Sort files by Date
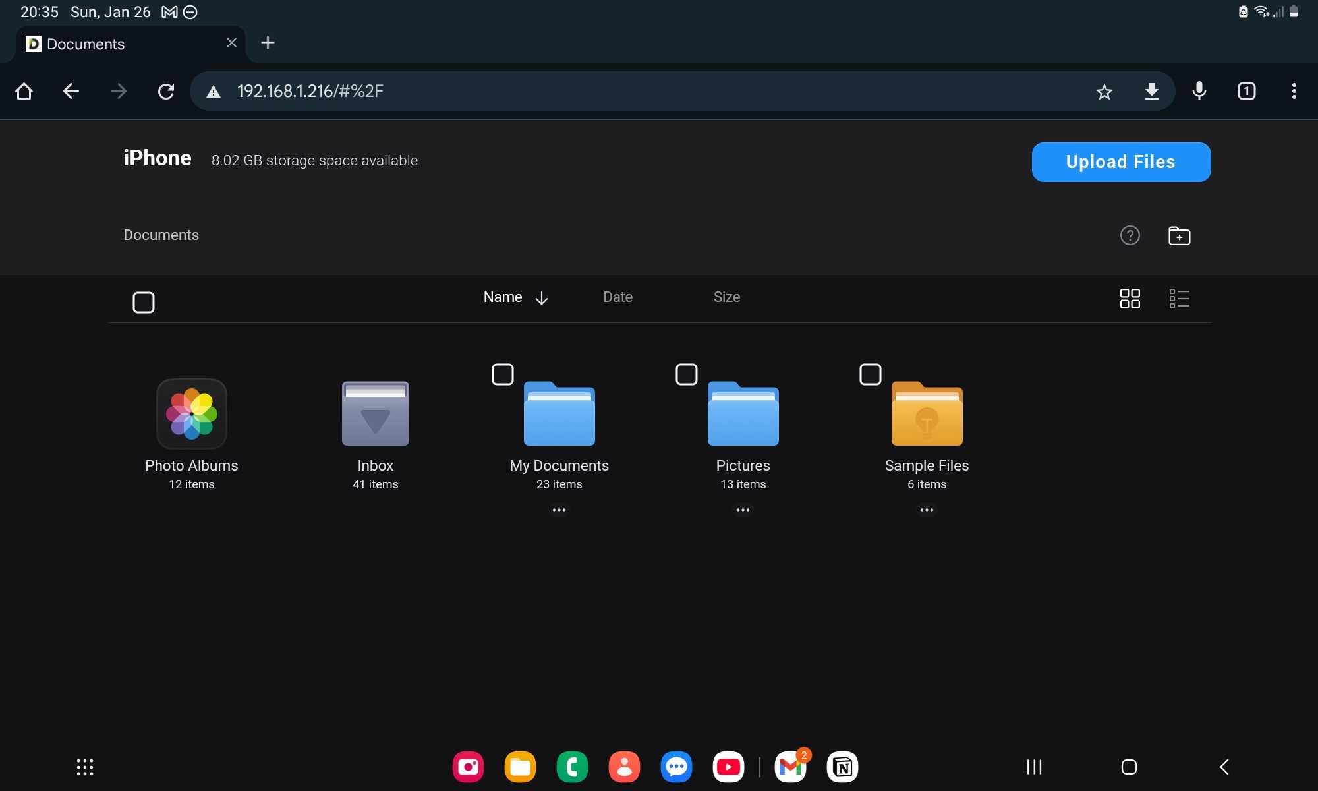Image resolution: width=1318 pixels, height=791 pixels. [617, 297]
